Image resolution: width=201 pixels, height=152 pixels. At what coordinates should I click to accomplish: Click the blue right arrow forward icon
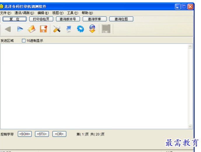pyautogui.click(x=20, y=29)
